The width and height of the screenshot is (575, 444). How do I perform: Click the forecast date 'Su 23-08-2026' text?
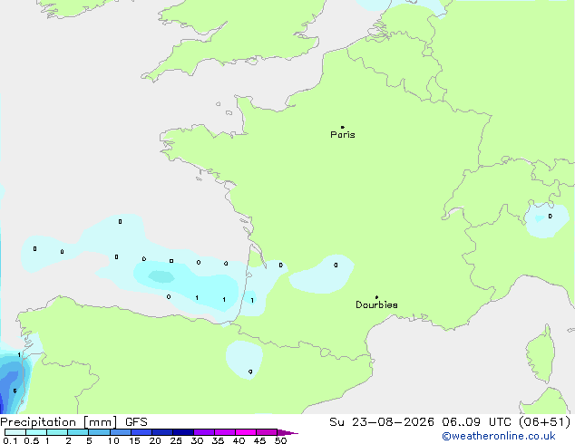(382, 422)
